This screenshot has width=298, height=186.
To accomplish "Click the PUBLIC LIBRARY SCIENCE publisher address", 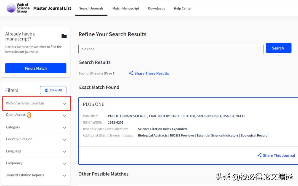I will point(176,116).
